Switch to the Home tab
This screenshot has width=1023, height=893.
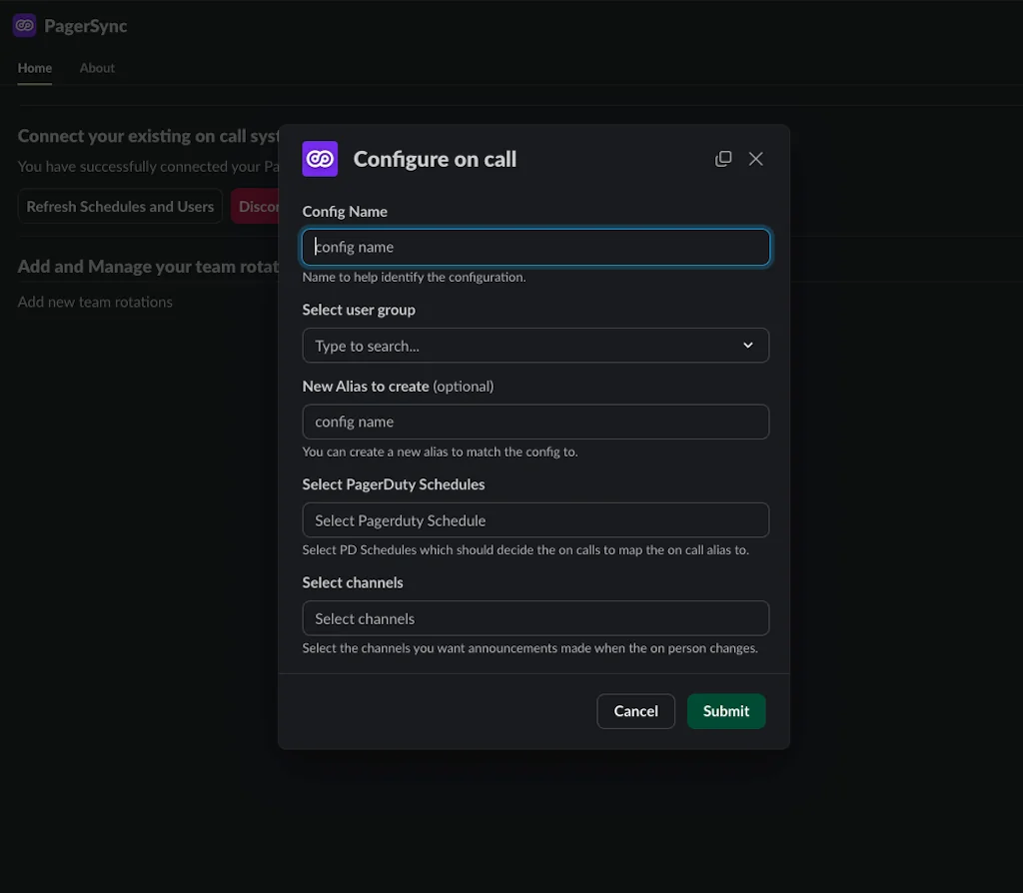click(x=34, y=68)
